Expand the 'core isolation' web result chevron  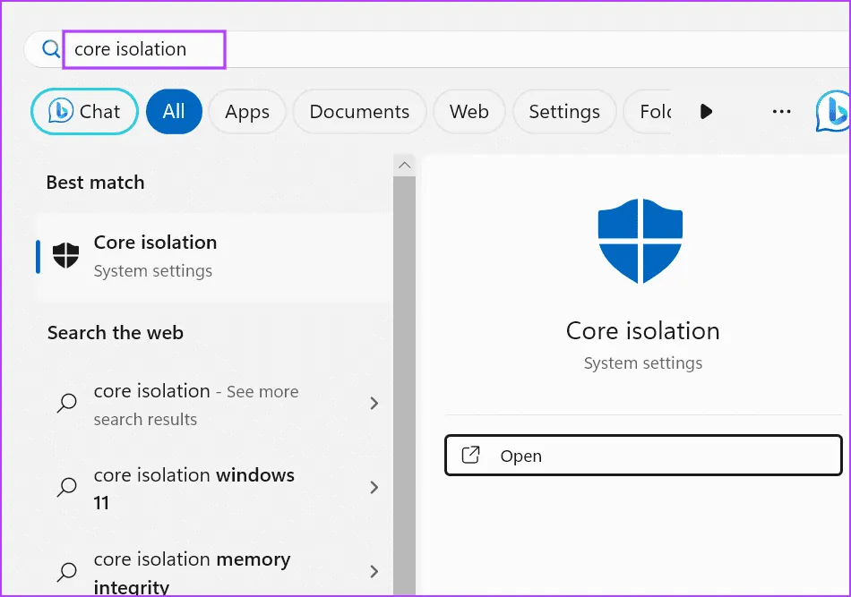374,404
